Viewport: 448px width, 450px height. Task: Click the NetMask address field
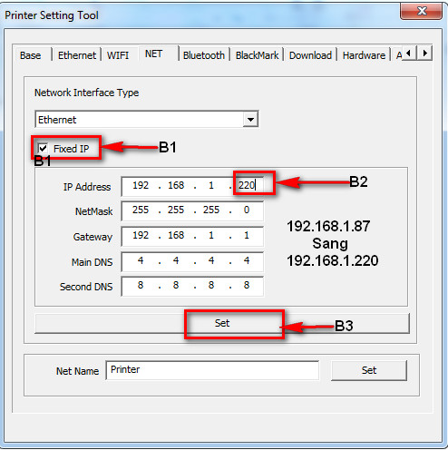tap(192, 210)
